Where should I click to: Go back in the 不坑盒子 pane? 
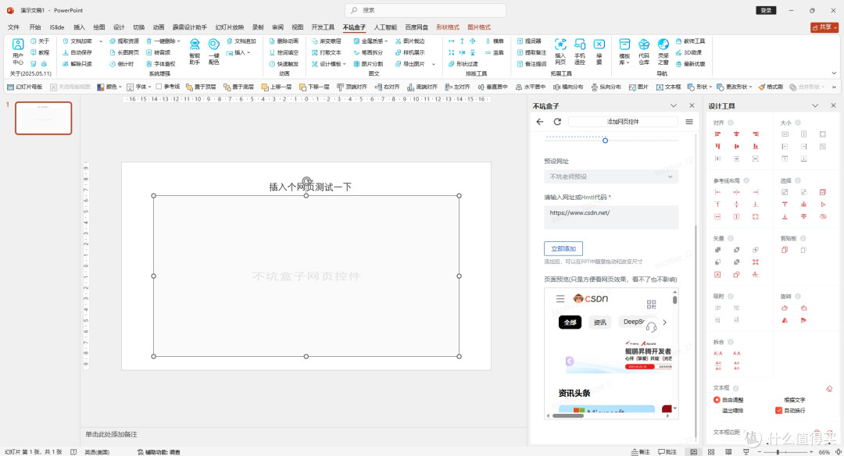(x=540, y=122)
